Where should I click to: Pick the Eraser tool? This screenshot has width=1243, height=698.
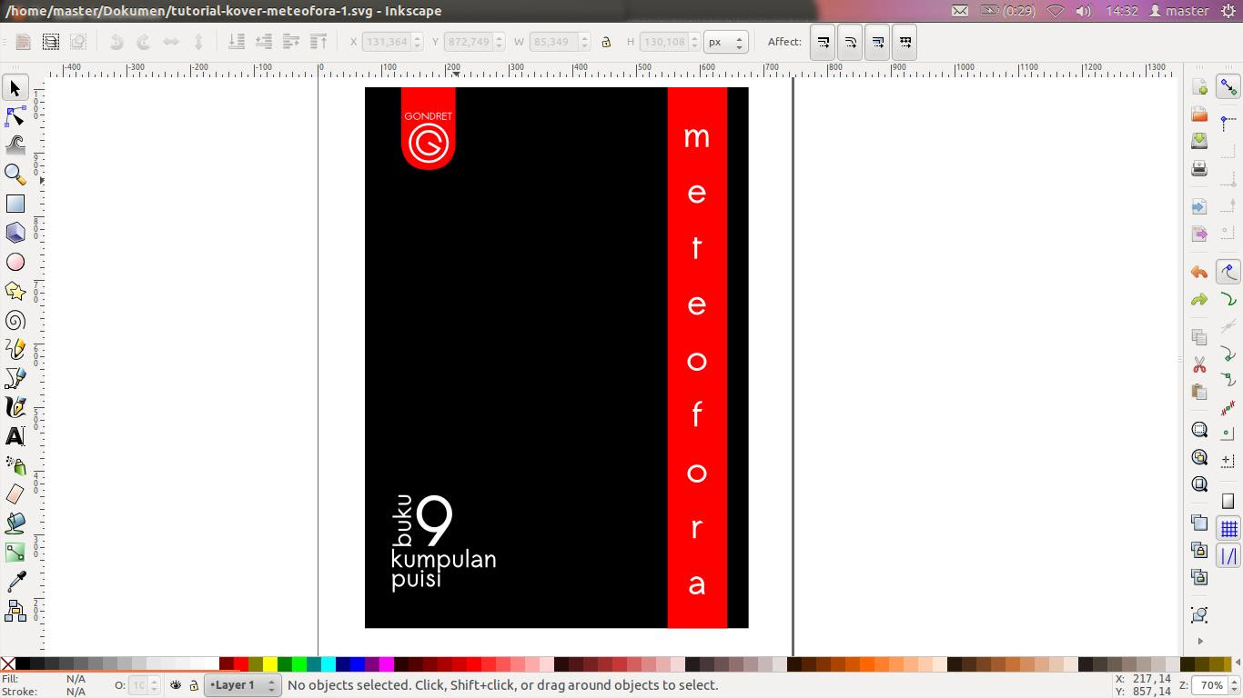click(15, 494)
